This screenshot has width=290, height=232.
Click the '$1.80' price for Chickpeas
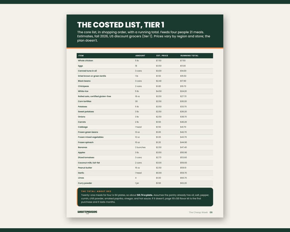tap(159, 86)
